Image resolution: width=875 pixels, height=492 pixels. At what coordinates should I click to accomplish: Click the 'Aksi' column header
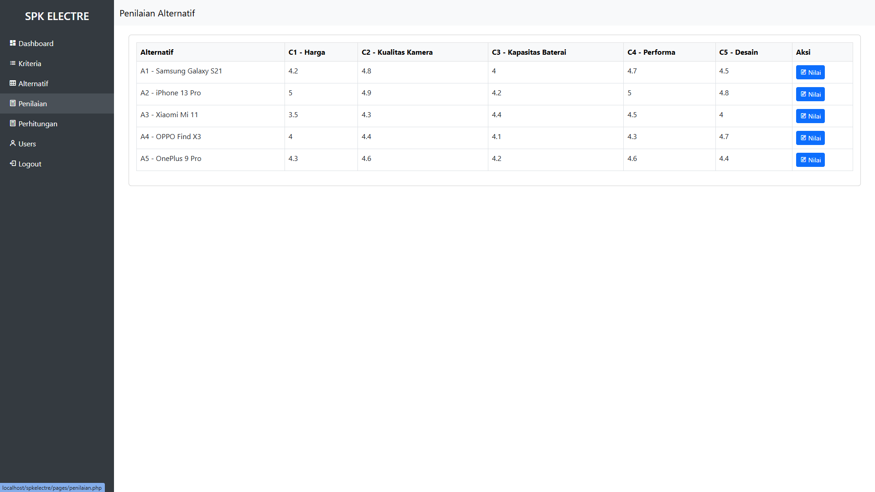tap(823, 52)
